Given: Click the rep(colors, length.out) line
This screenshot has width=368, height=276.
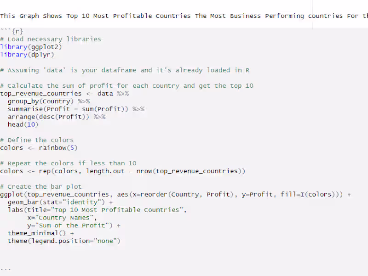Looking at the screenshot, I should 122,171.
